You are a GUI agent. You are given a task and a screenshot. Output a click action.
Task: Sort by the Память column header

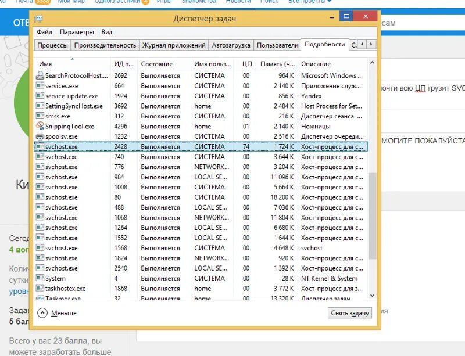pos(276,64)
